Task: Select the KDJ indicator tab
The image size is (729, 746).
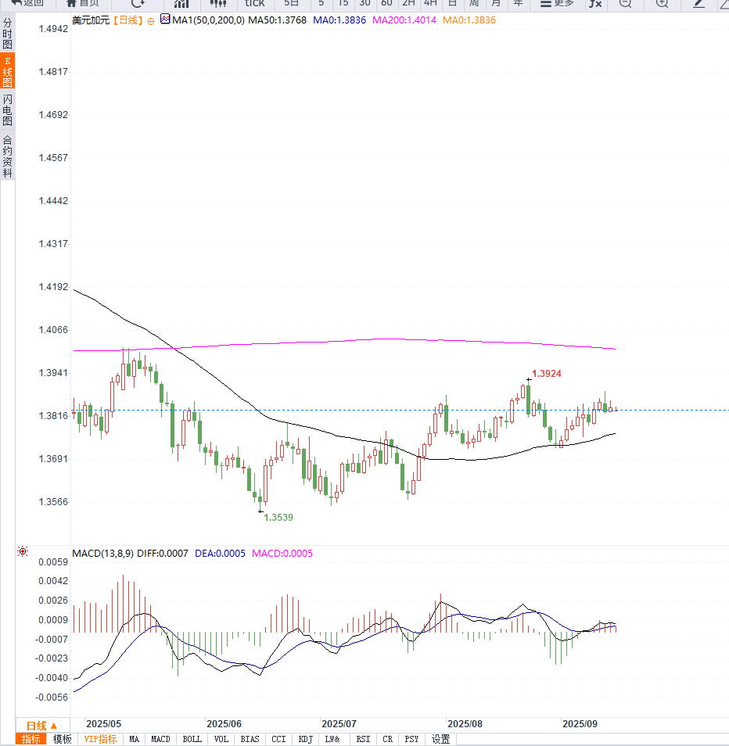Action: click(x=306, y=739)
